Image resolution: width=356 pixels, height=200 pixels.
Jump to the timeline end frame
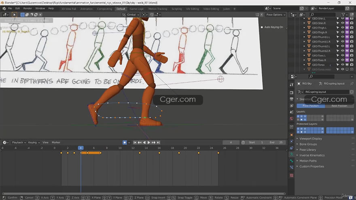pyautogui.click(x=159, y=142)
